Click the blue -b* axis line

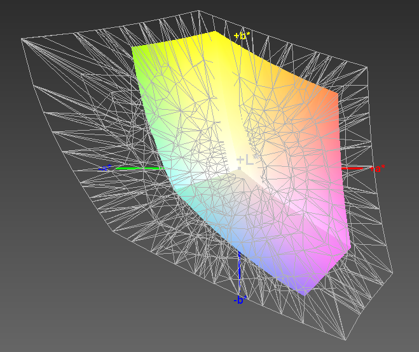tap(240, 272)
